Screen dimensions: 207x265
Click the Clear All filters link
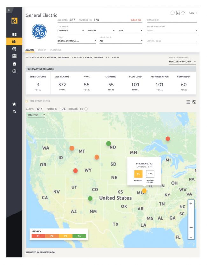point(136,20)
